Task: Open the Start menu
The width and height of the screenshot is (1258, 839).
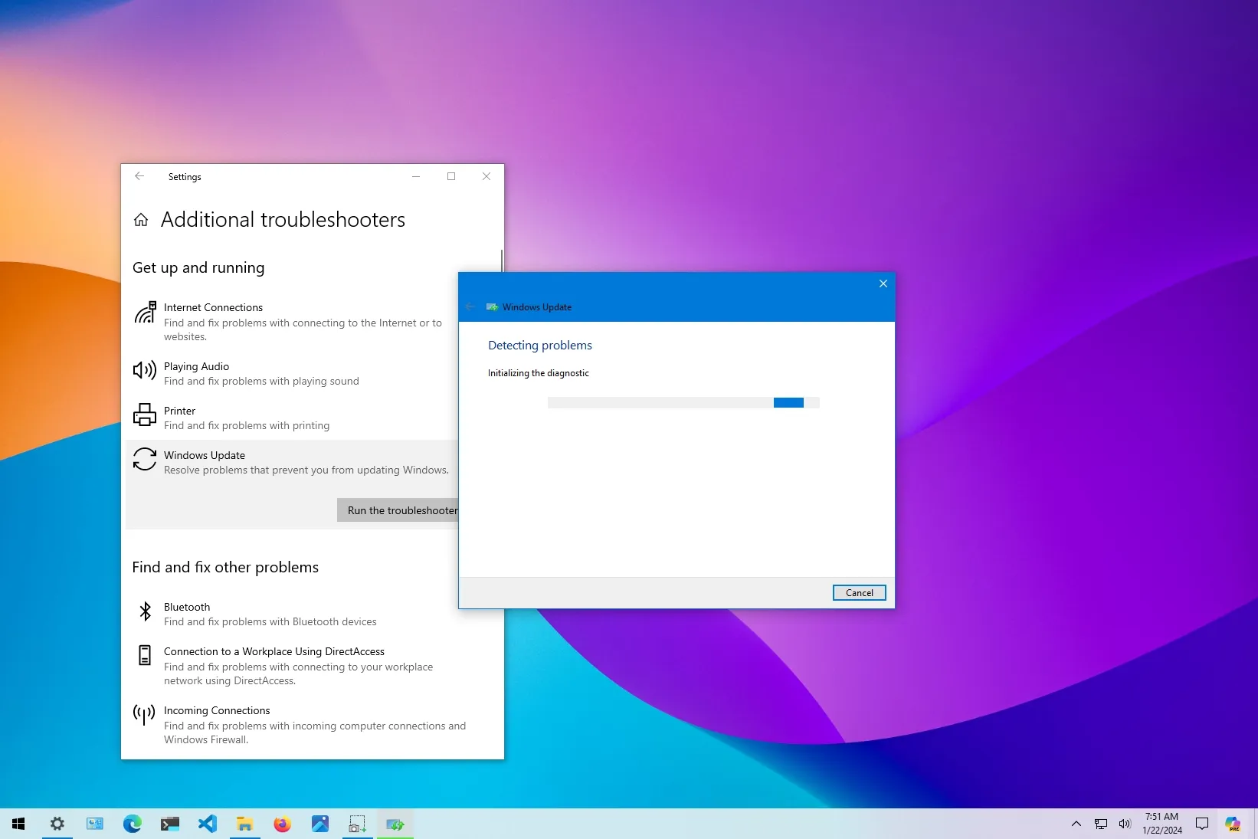Action: (x=18, y=824)
